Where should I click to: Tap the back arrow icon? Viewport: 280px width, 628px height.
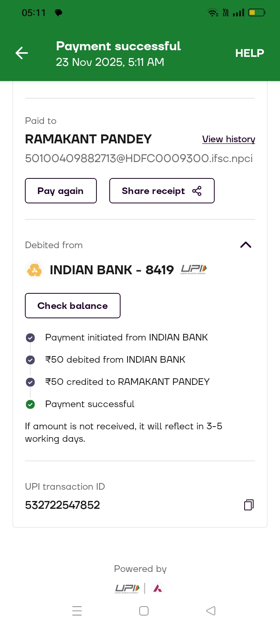click(x=22, y=53)
